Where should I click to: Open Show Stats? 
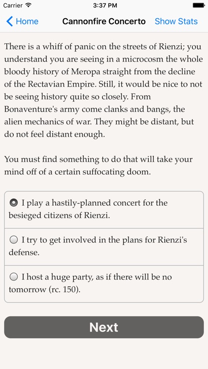tap(176, 22)
